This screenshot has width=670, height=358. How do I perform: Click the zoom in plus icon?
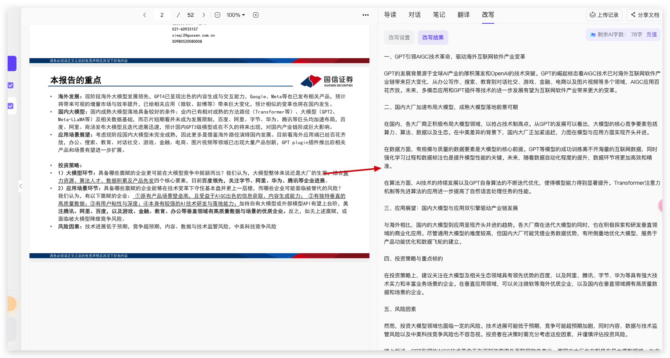click(256, 15)
